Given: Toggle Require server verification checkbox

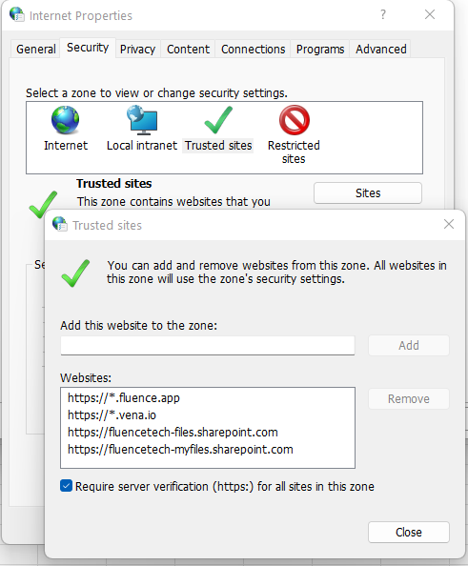Looking at the screenshot, I should (66, 486).
